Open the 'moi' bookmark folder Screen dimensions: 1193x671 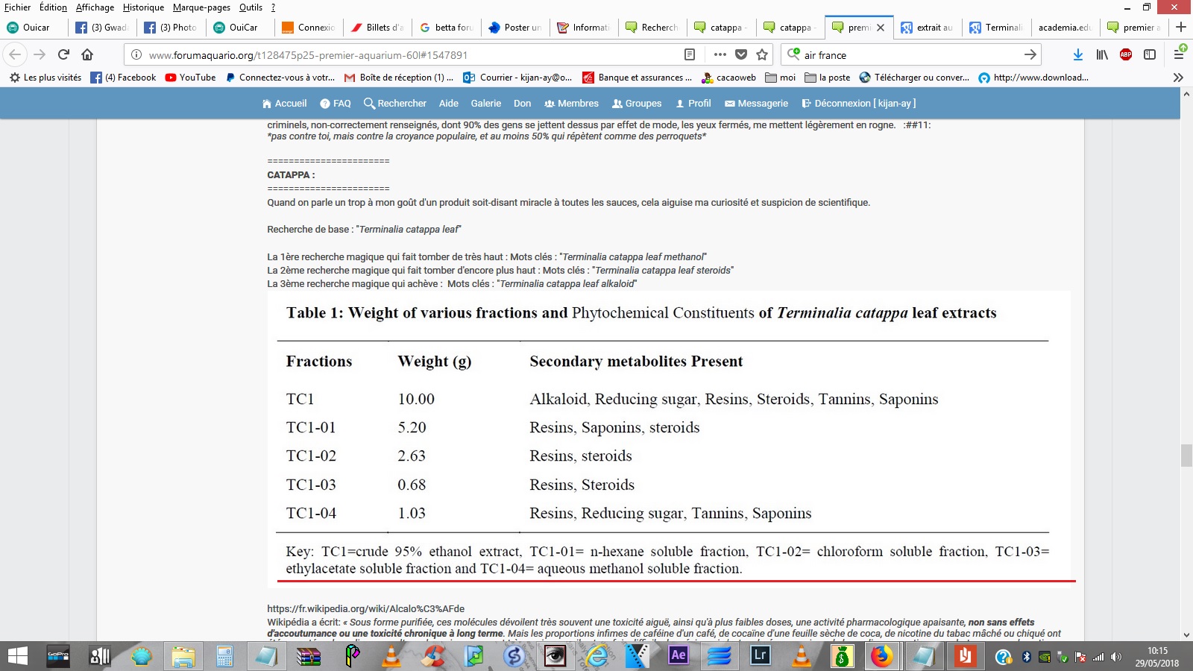point(781,78)
